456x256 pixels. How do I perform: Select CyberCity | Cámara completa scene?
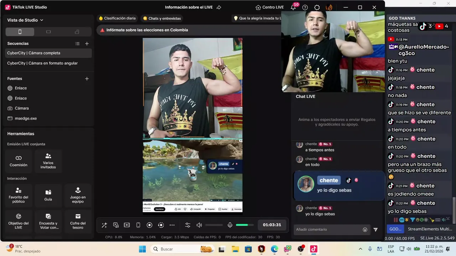click(x=48, y=53)
